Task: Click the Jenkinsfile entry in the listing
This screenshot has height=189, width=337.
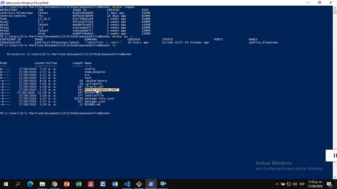Action: click(94, 96)
